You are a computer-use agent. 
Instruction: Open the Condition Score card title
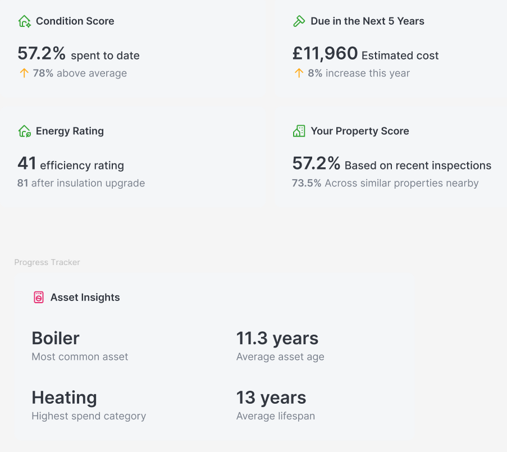click(75, 21)
